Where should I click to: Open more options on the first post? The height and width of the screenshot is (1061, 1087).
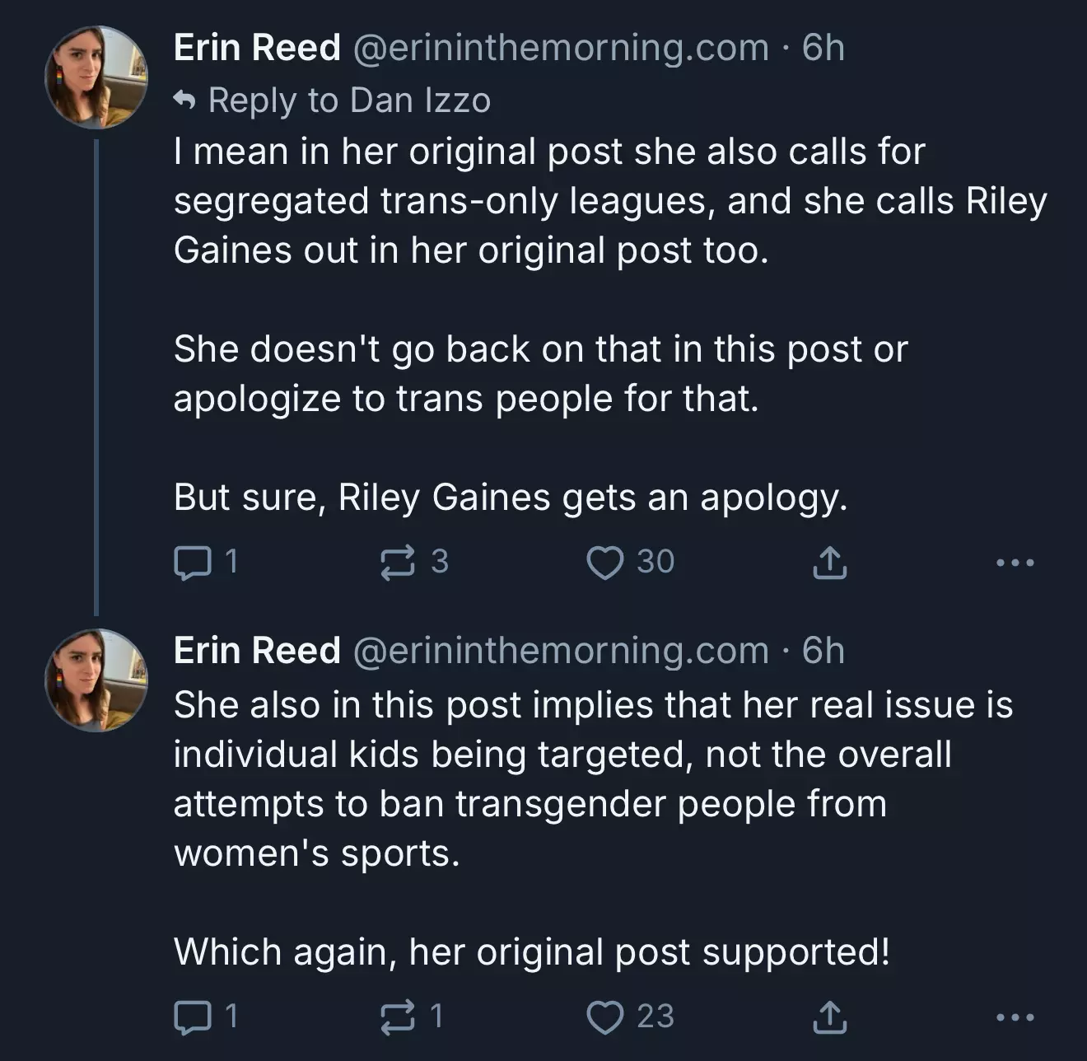click(x=1015, y=563)
